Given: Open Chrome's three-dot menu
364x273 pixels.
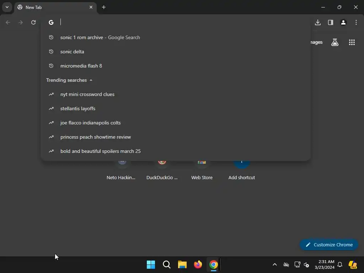Looking at the screenshot, I should click(x=356, y=22).
